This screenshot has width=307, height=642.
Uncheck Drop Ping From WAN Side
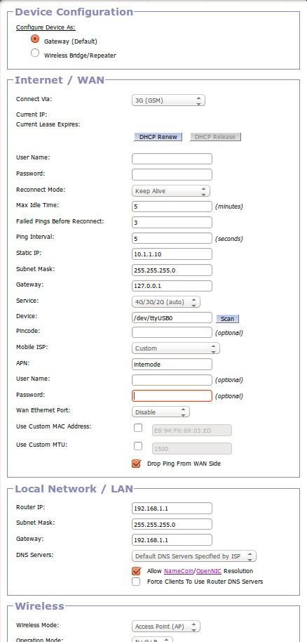[x=137, y=464]
